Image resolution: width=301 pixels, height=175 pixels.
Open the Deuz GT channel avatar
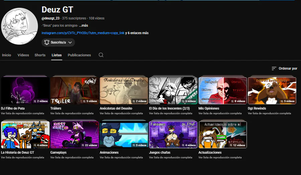click(19, 26)
